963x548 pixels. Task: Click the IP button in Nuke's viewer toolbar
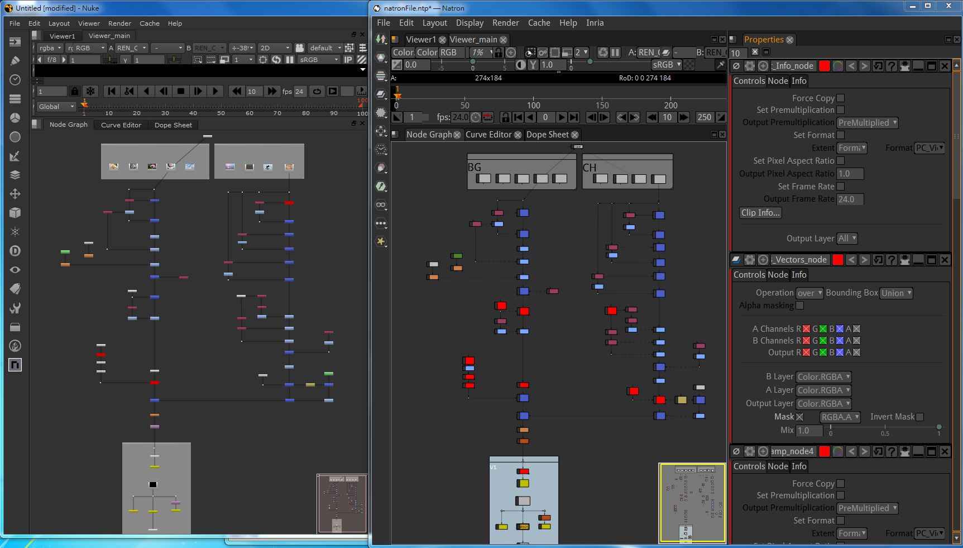(x=348, y=60)
